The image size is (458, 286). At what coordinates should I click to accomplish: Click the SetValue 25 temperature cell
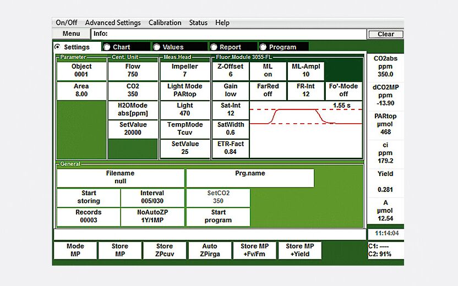tap(185, 148)
